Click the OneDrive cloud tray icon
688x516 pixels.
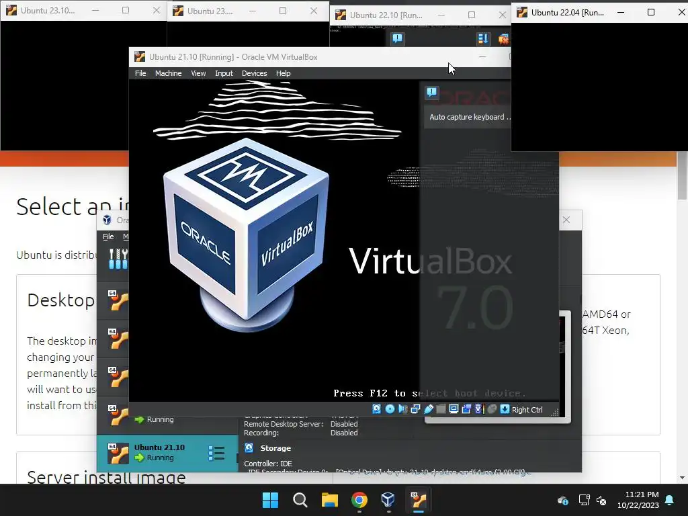click(563, 500)
